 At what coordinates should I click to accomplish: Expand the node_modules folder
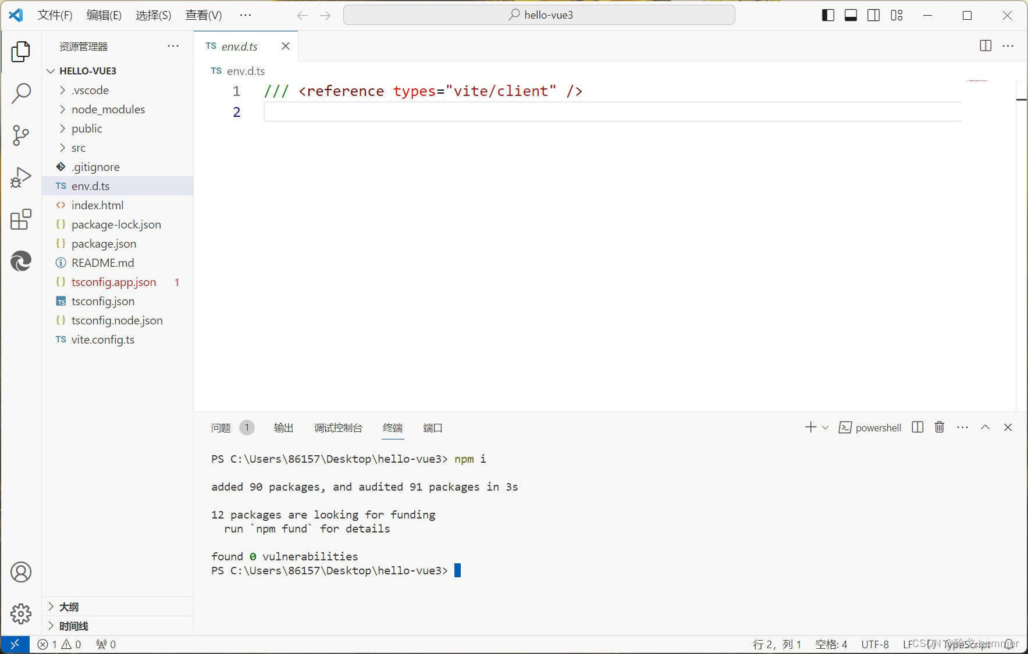click(108, 109)
